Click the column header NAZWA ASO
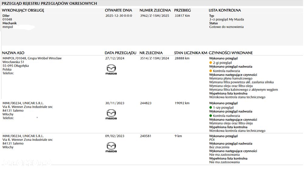Screen dimensions: 304x169 pyautogui.click(x=13, y=53)
